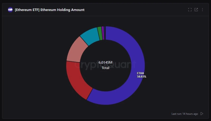211x121 pixels.
Task: Run the query with play icon
Action: tap(202, 114)
